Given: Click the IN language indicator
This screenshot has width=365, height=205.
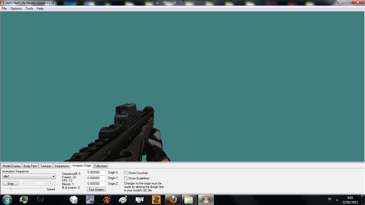Looking at the screenshot, I should tap(329, 199).
